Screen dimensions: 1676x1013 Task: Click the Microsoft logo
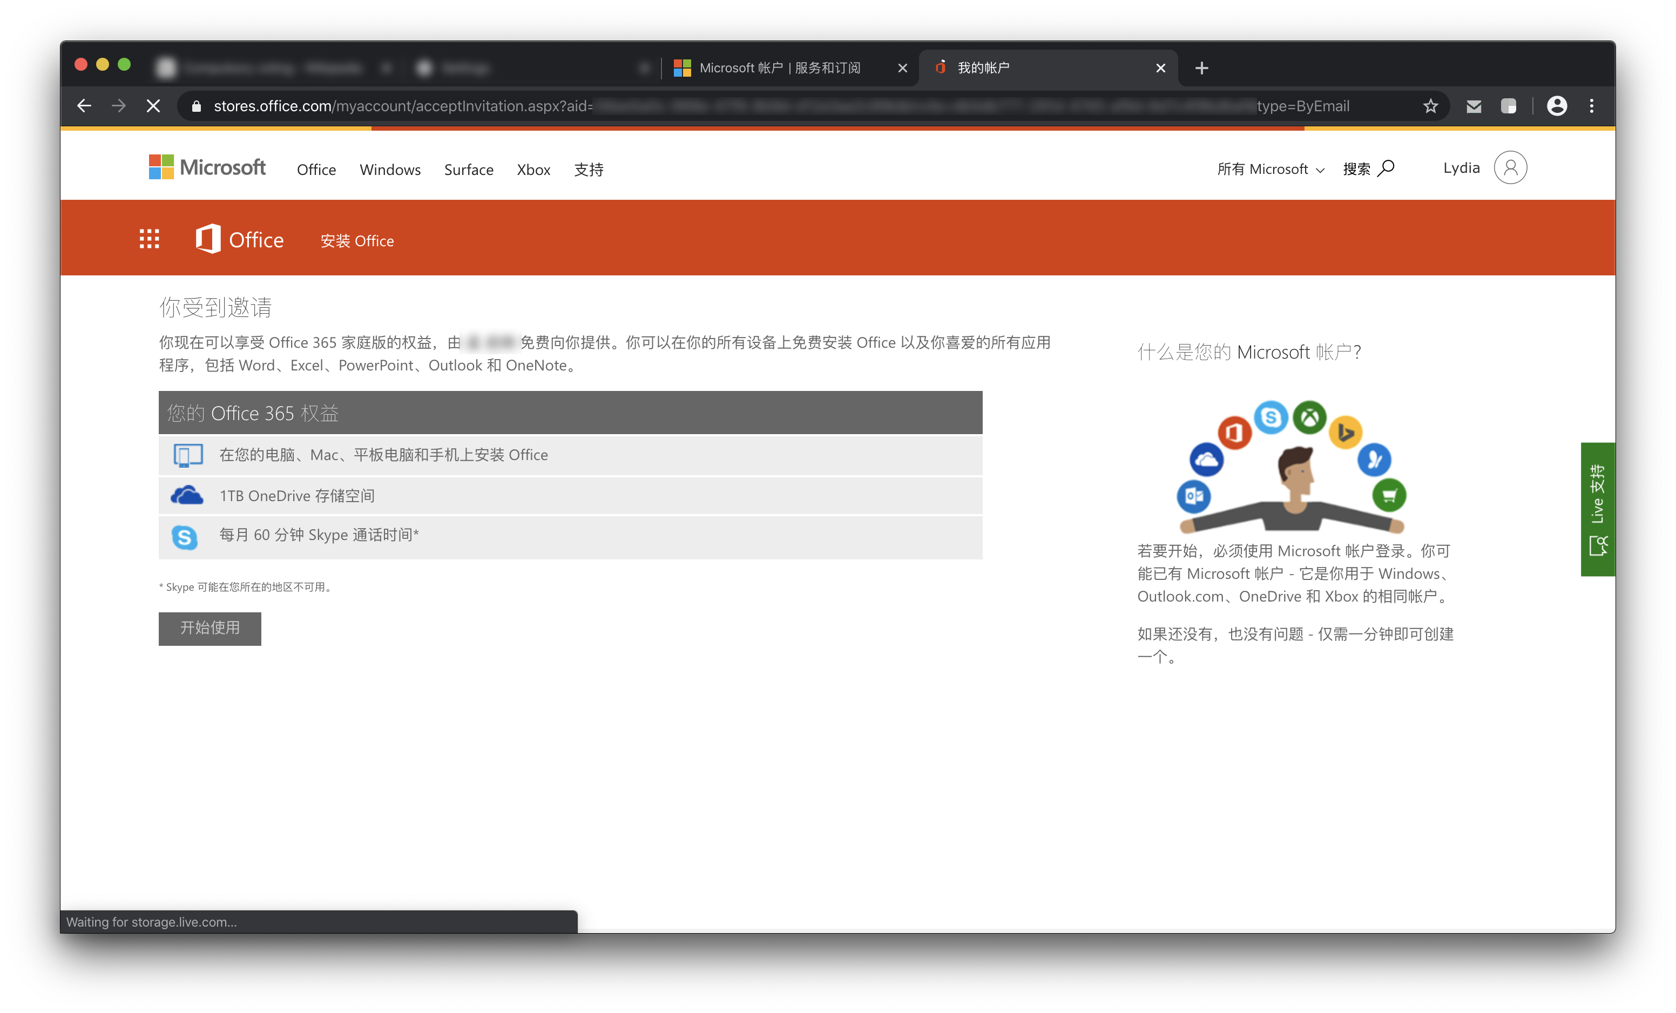pos(207,167)
